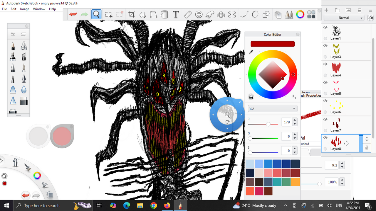Enable the Perspective Guides tool

221,14
